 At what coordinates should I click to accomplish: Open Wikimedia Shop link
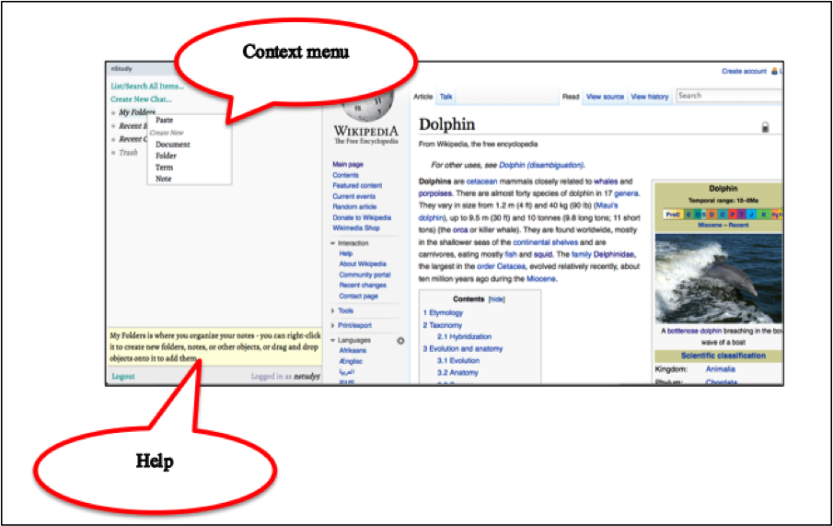356,228
